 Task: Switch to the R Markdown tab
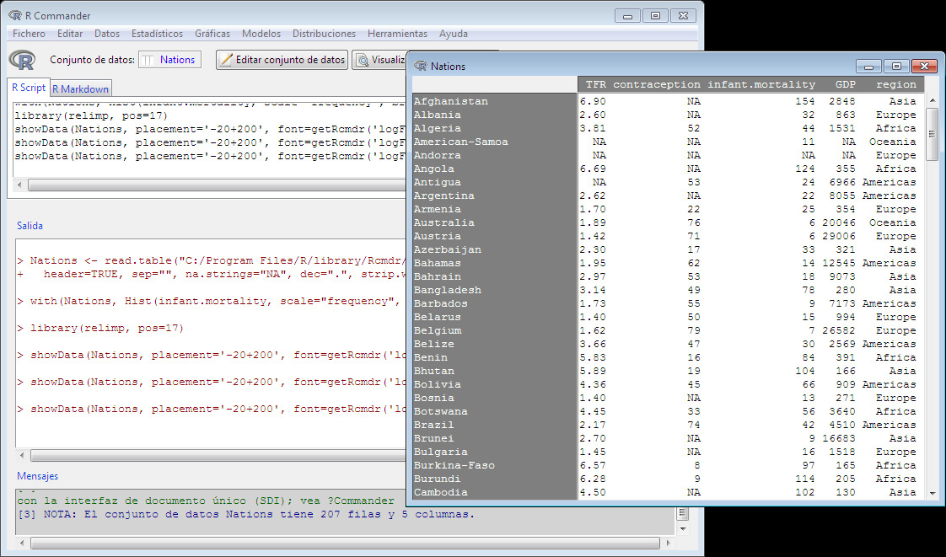coord(80,89)
